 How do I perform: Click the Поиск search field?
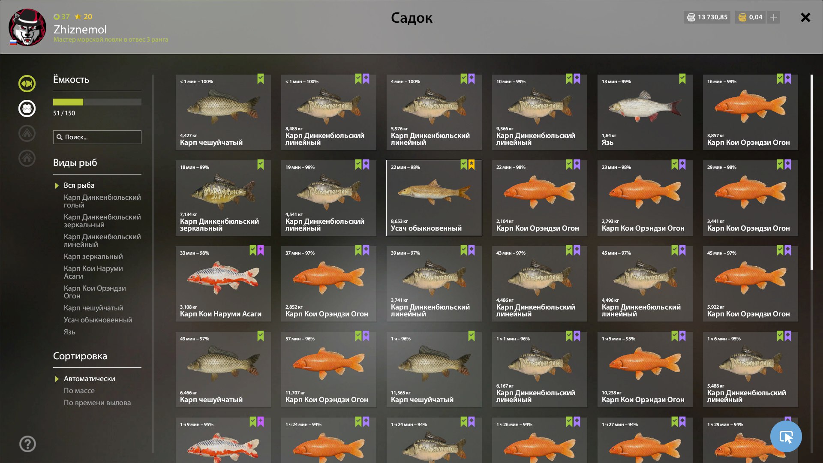pos(97,137)
